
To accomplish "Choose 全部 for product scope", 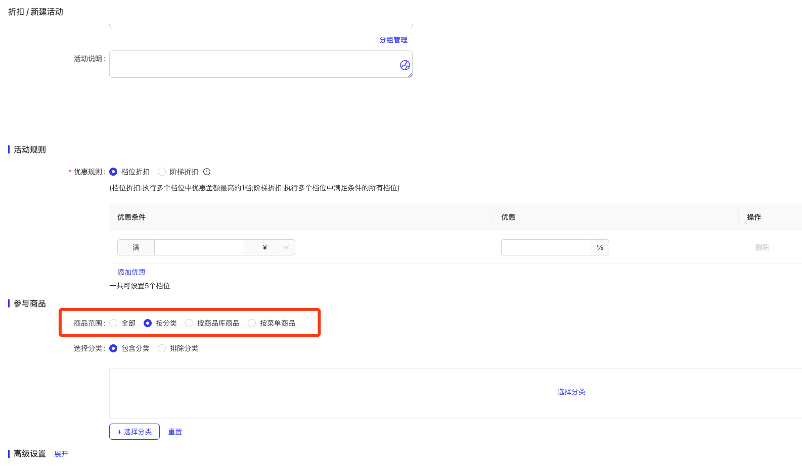I will click(113, 323).
